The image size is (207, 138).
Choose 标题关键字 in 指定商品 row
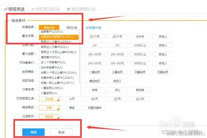tap(95, 108)
